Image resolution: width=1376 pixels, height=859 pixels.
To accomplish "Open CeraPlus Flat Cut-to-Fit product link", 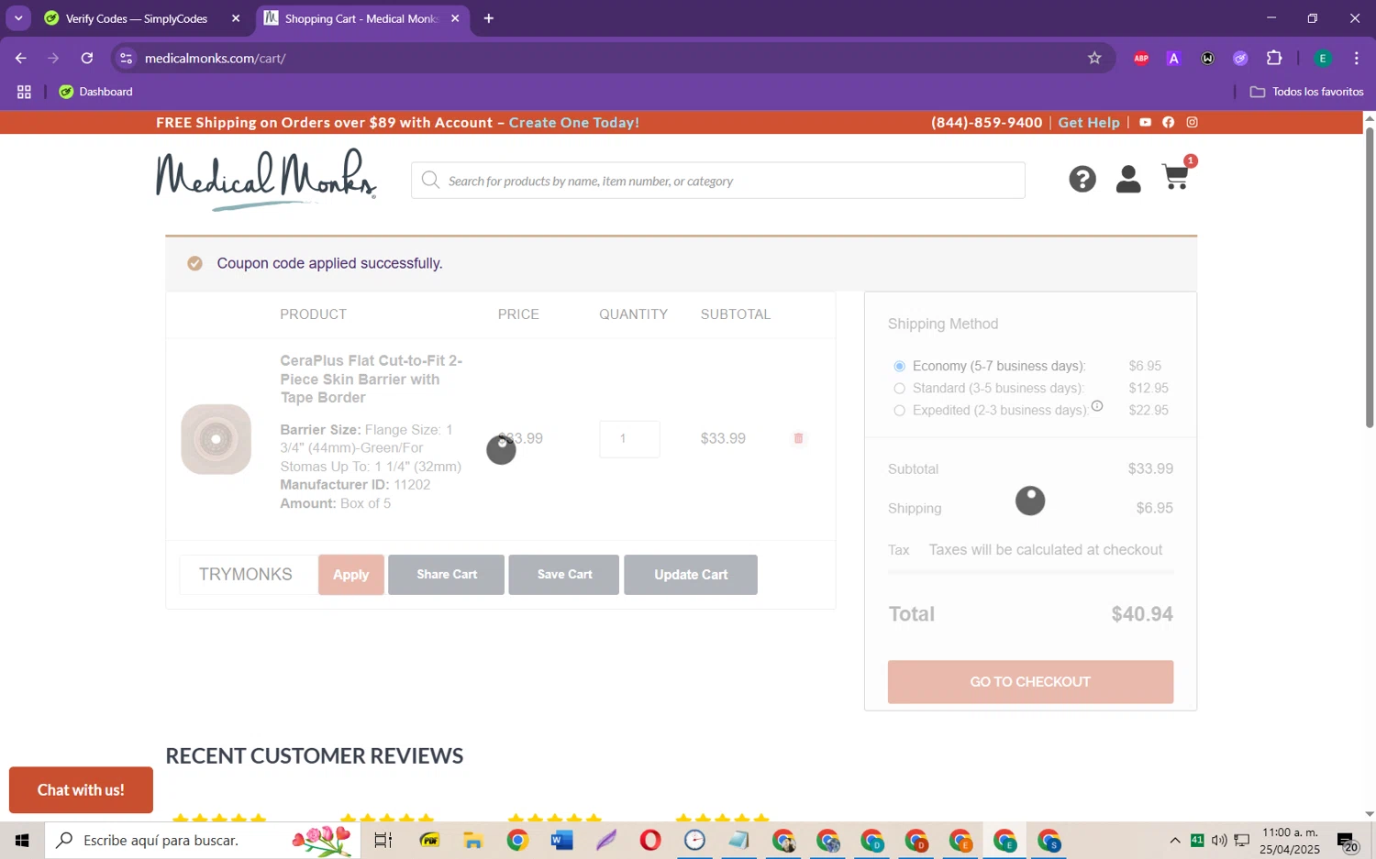I will click(372, 380).
